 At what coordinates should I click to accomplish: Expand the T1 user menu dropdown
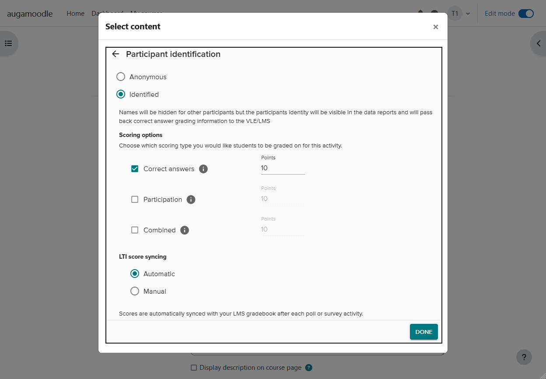[459, 14]
